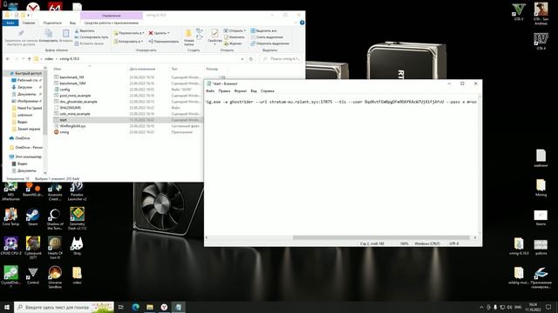Open the Средства работы с приложениями tab

click(112, 23)
